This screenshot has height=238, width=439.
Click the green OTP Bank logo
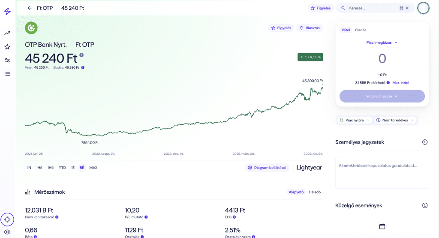(31, 28)
